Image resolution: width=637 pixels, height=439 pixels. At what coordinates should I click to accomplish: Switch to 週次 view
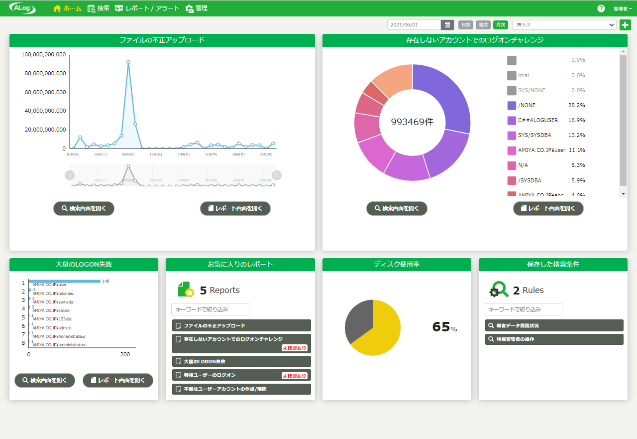coord(483,25)
